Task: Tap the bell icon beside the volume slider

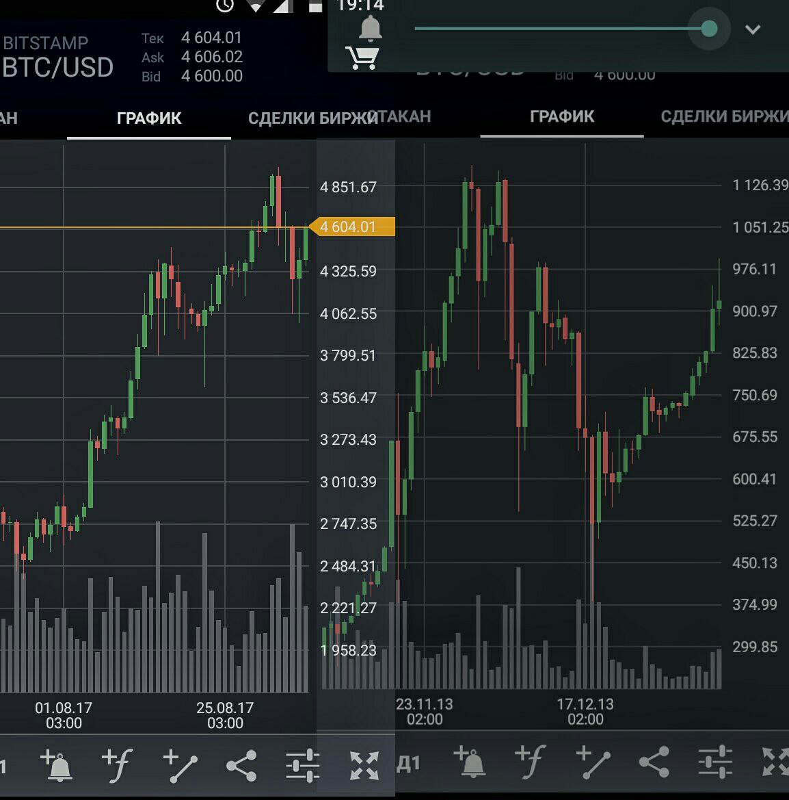Action: pyautogui.click(x=371, y=28)
